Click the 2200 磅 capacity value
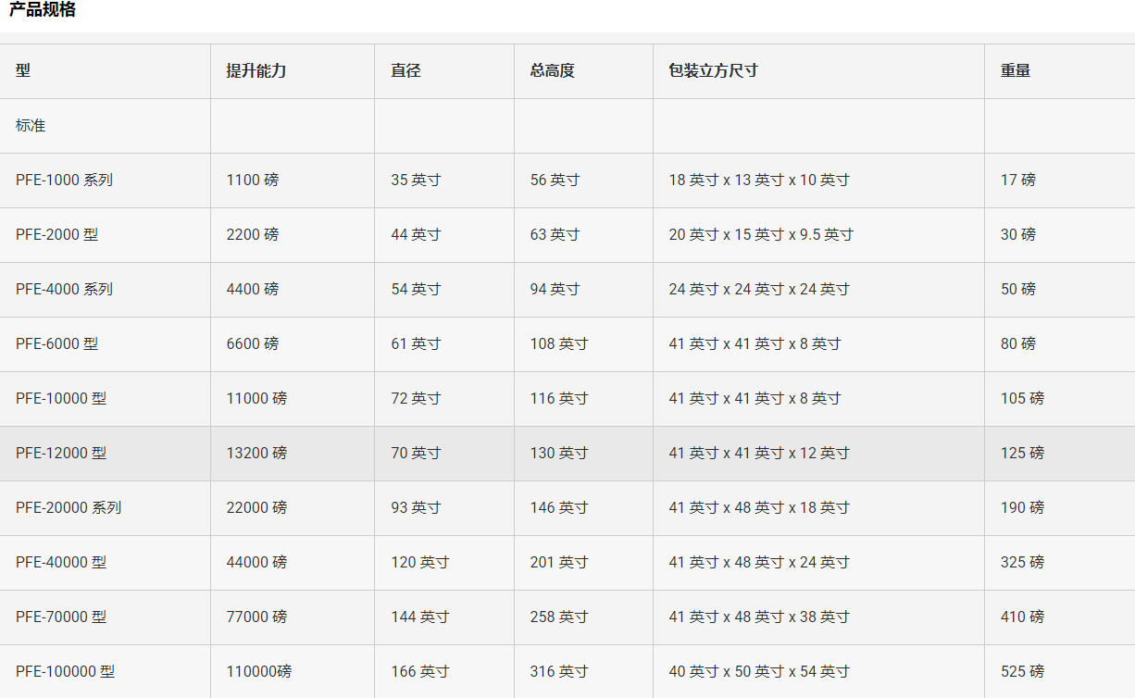The image size is (1135, 698). click(x=253, y=234)
